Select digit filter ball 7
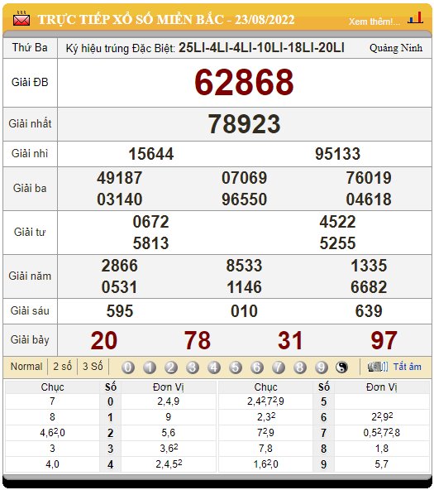The height and width of the screenshot is (490, 434). [279, 367]
